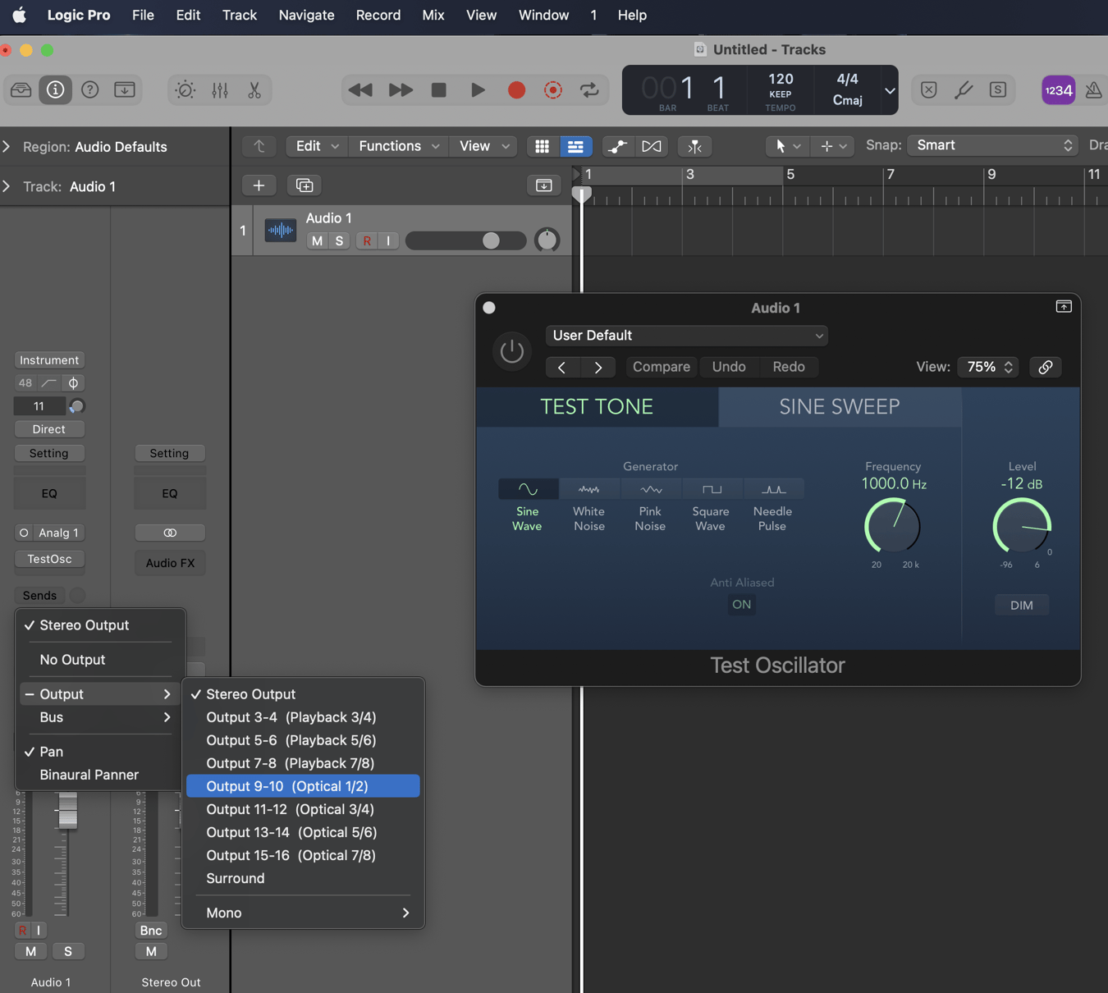Viewport: 1108px width, 993px height.
Task: Open Quick Help question mark icon
Action: (90, 90)
